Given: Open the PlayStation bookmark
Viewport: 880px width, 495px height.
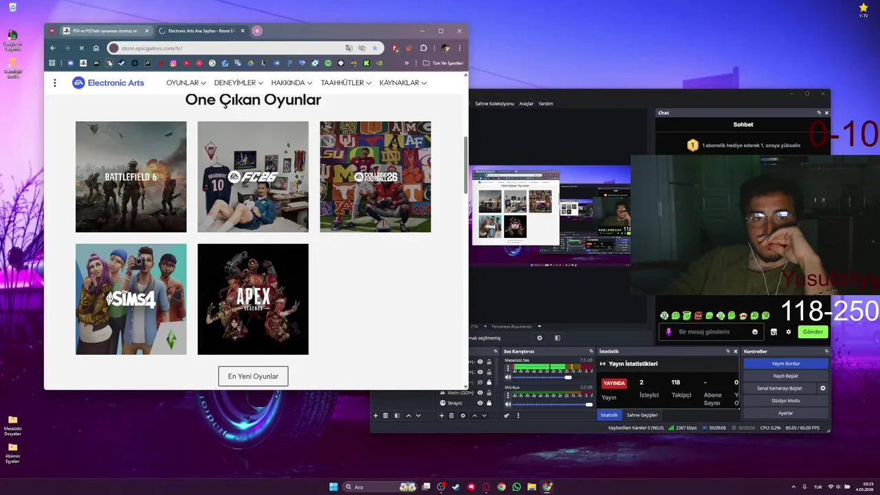Looking at the screenshot, I should tap(83, 63).
